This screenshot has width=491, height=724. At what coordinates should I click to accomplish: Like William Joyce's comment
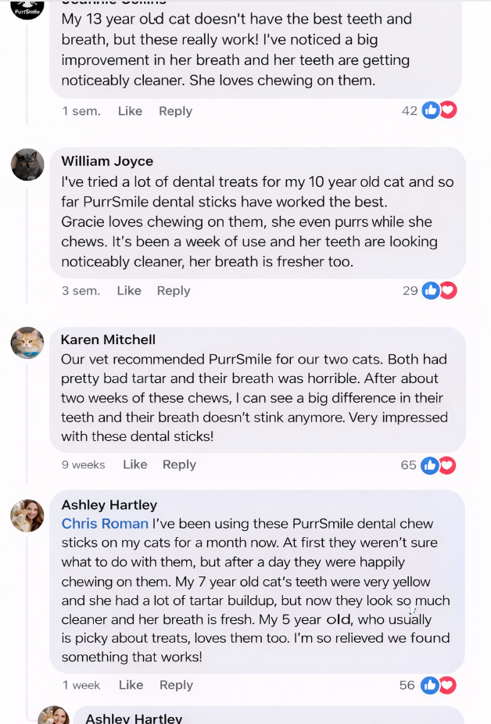point(129,291)
